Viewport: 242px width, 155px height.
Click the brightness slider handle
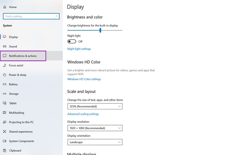tap(100, 30)
